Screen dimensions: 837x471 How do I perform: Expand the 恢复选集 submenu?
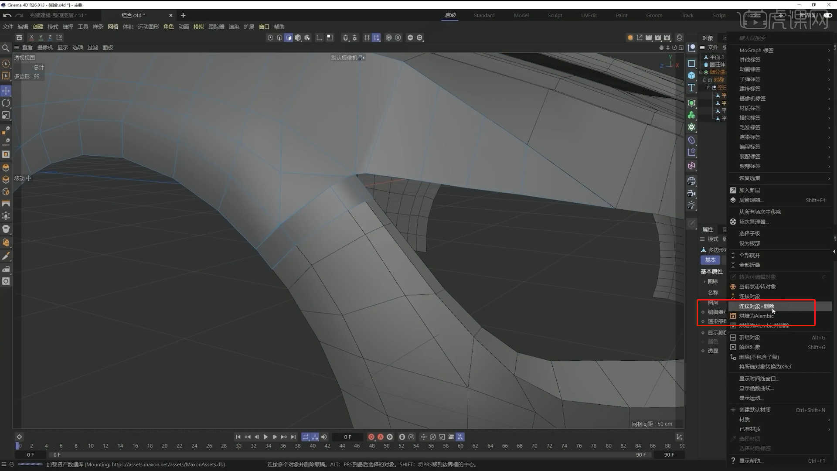tap(780, 178)
